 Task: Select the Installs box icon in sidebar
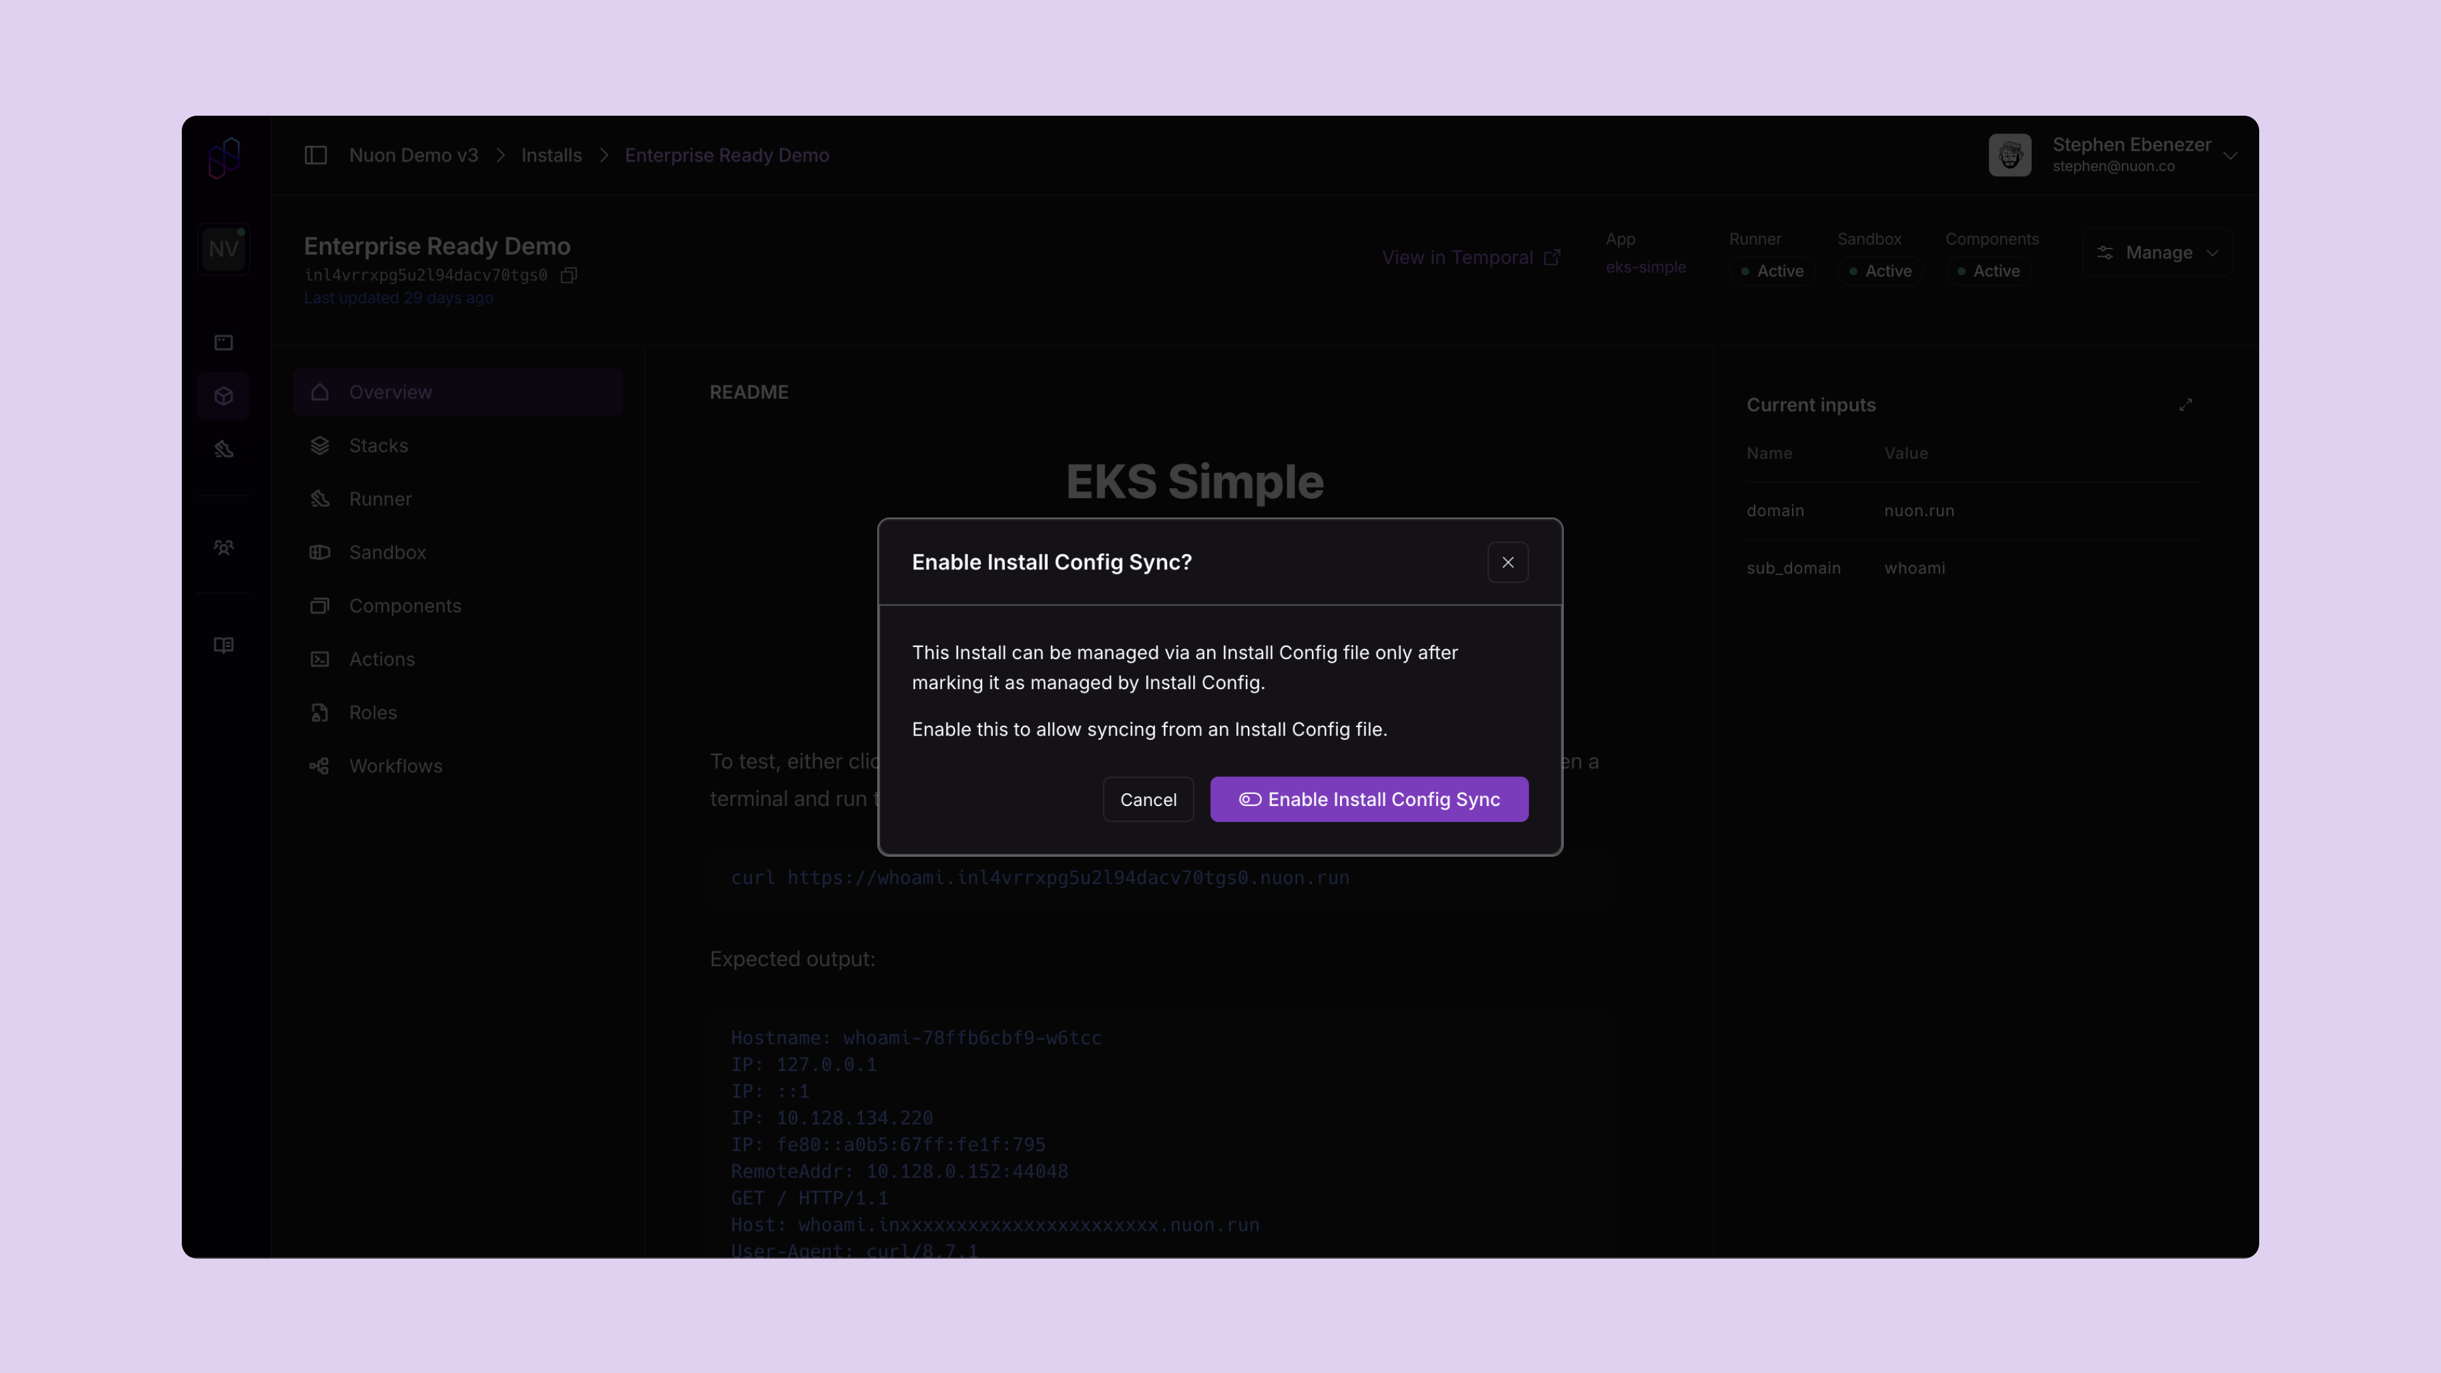224,395
